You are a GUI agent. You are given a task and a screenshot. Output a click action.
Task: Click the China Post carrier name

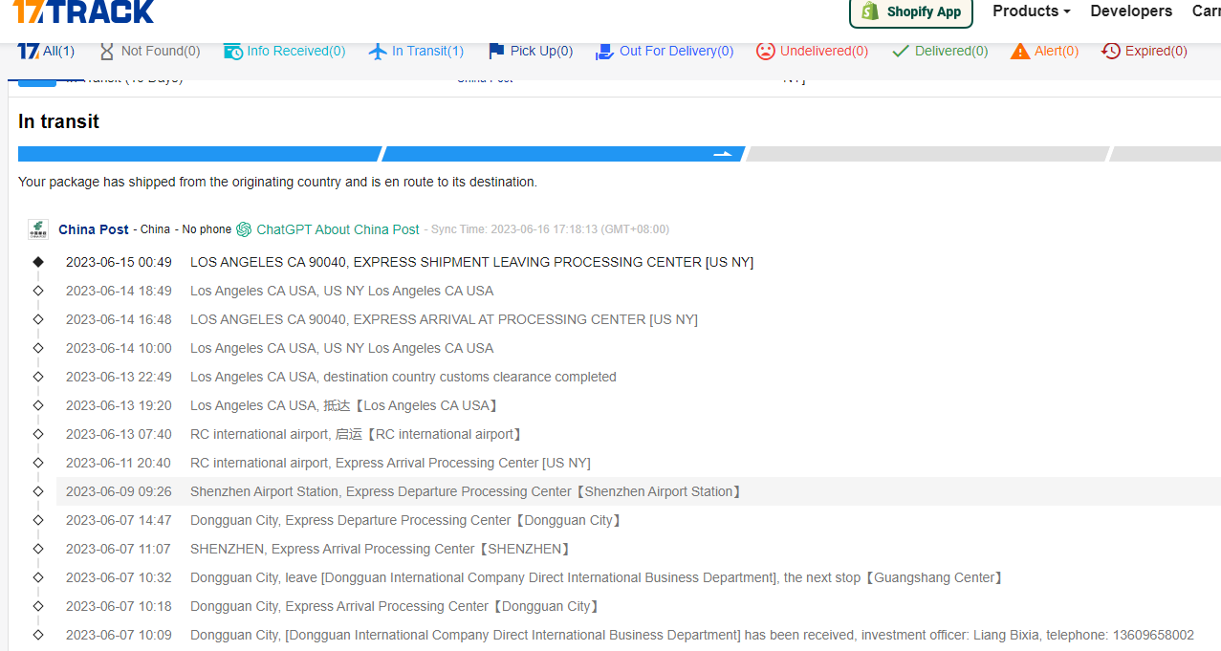(x=94, y=229)
